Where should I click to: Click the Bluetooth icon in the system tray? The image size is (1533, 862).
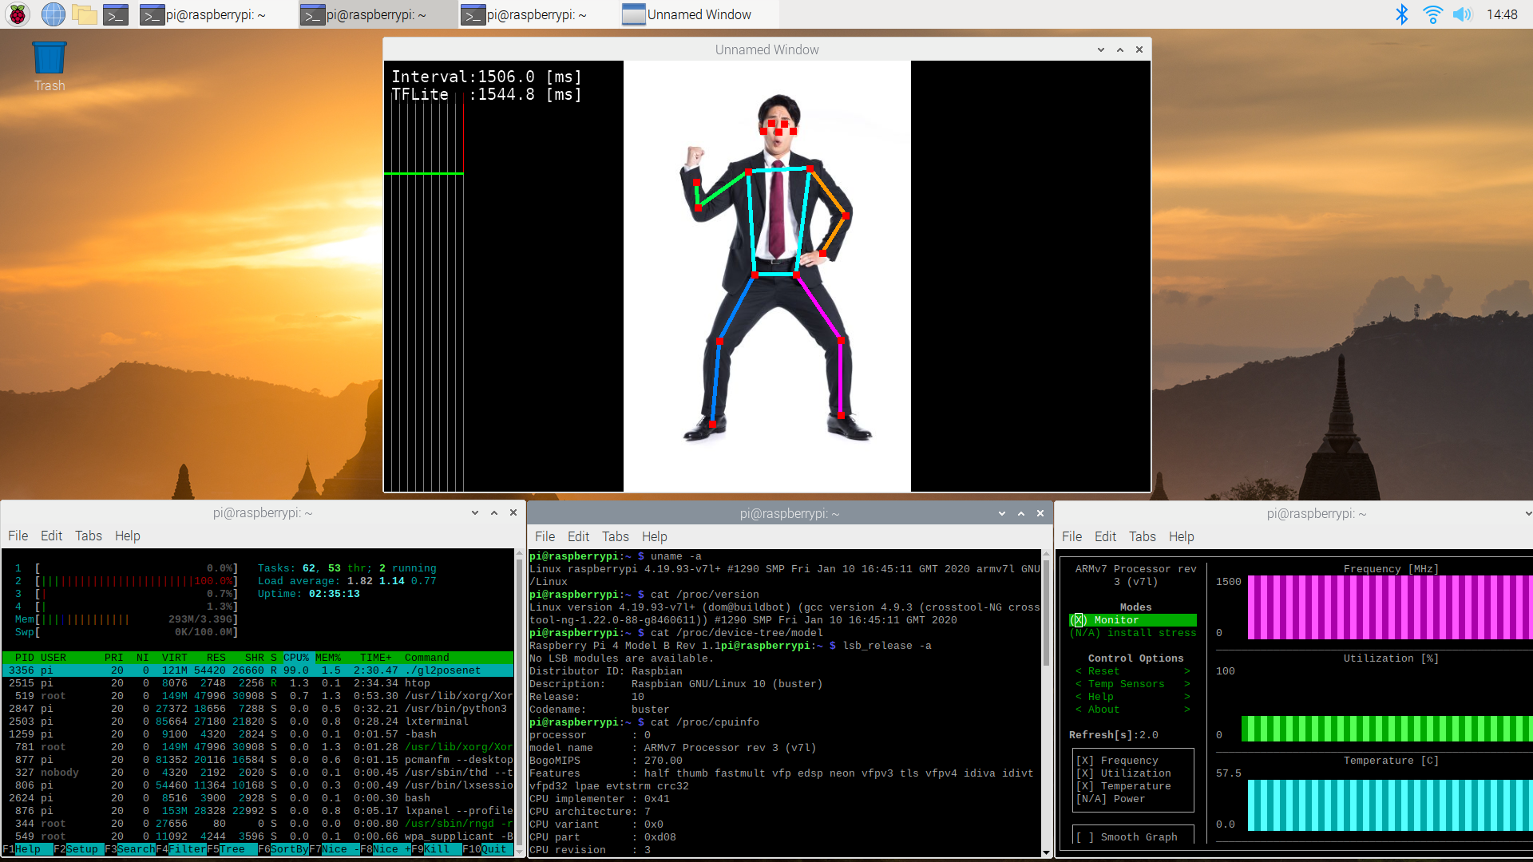1402,14
